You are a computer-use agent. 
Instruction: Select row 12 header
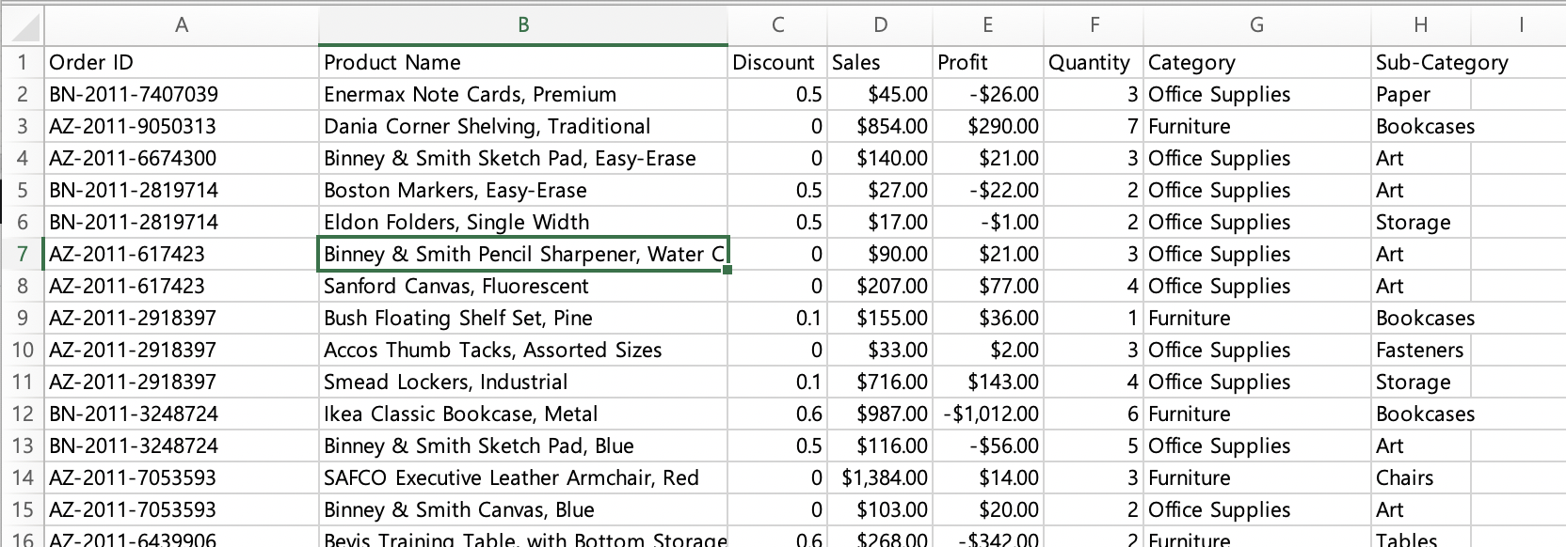pyautogui.click(x=22, y=414)
